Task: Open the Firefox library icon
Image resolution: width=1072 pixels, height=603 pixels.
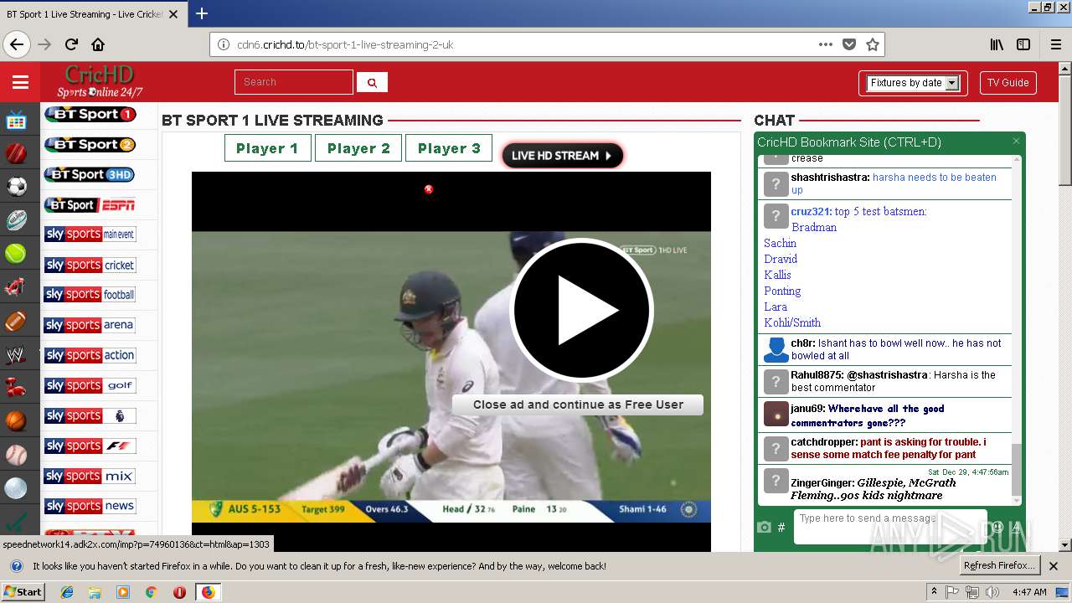Action: click(x=997, y=44)
